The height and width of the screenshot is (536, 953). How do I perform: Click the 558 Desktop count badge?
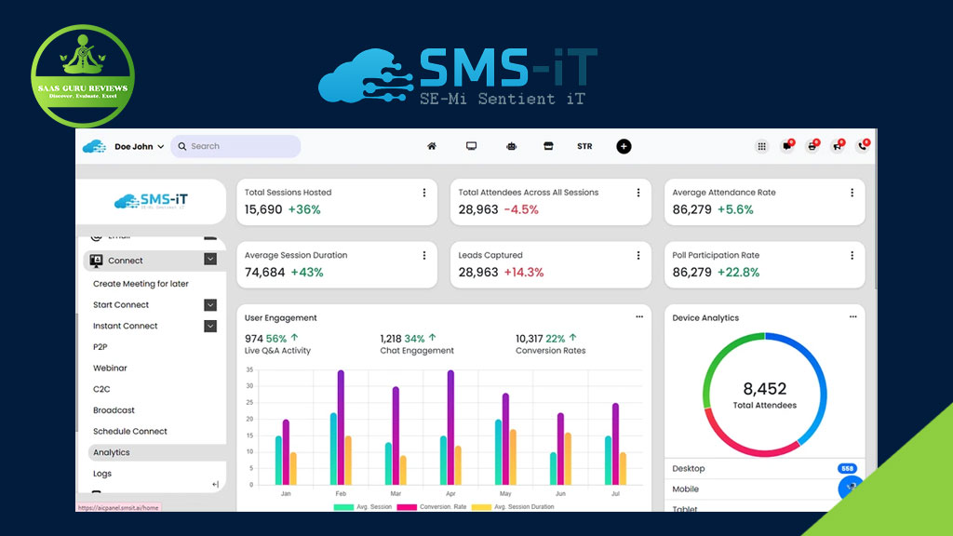pyautogui.click(x=847, y=469)
